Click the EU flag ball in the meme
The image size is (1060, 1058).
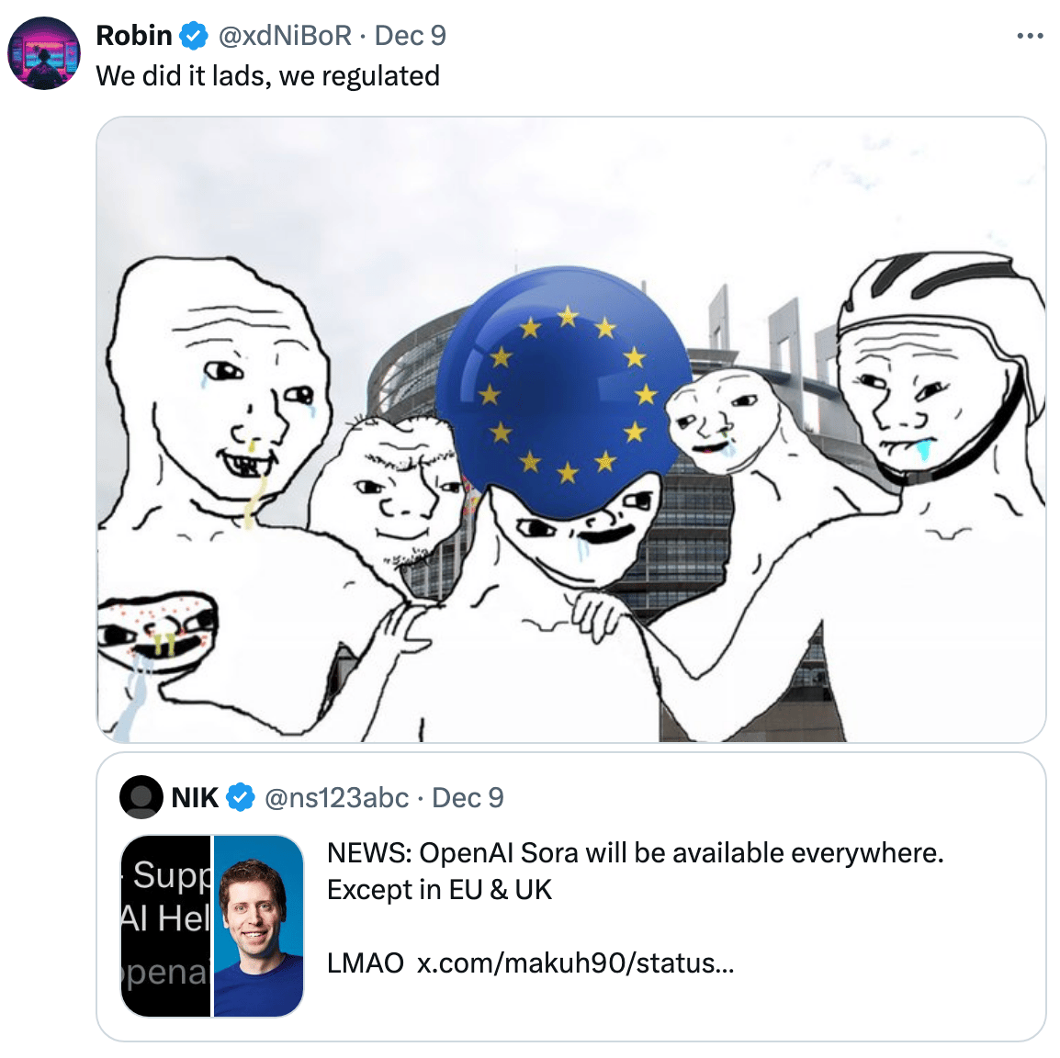562,390
